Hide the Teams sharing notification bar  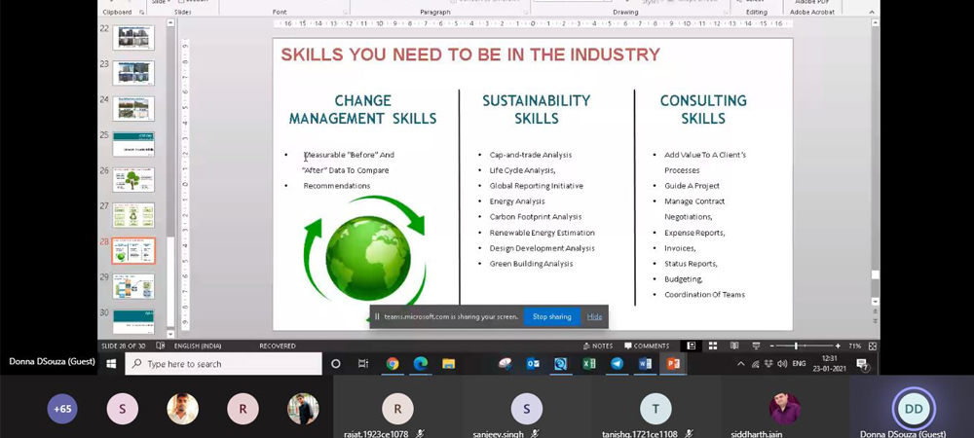point(594,316)
